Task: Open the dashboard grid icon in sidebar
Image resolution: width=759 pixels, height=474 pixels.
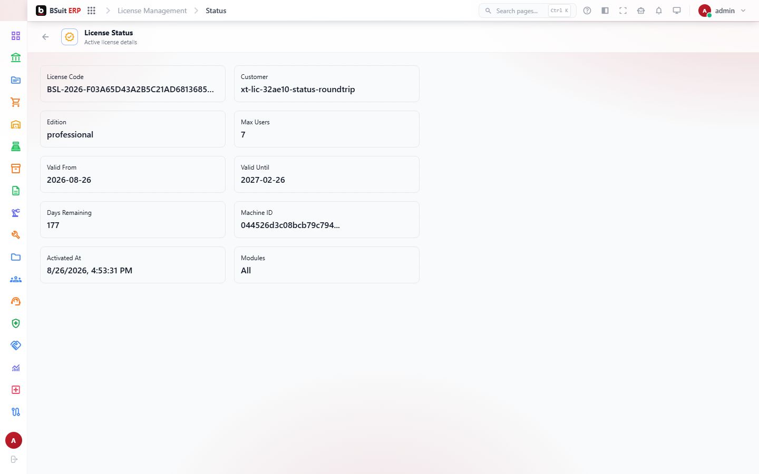Action: [16, 36]
